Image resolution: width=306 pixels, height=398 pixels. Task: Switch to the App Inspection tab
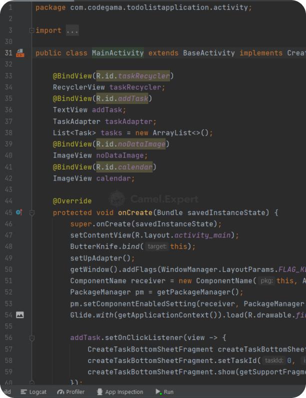pyautogui.click(x=124, y=392)
